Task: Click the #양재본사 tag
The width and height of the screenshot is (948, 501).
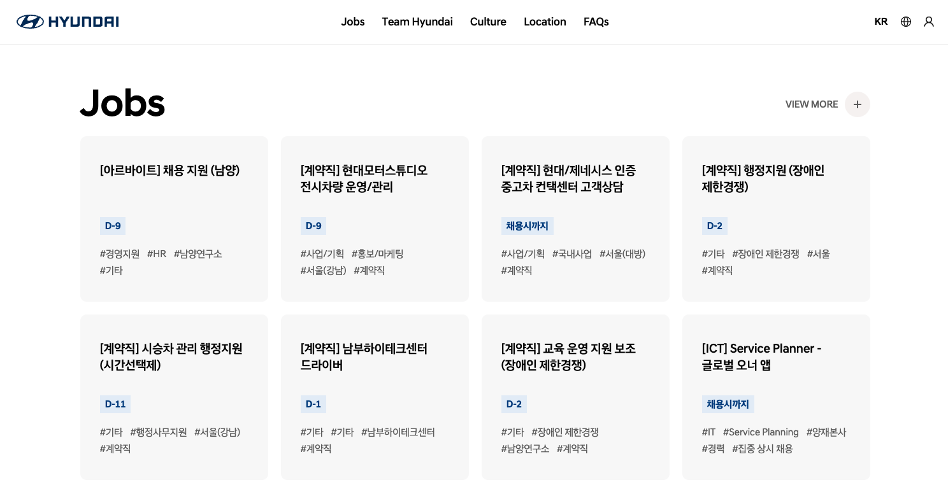Action: tap(826, 432)
